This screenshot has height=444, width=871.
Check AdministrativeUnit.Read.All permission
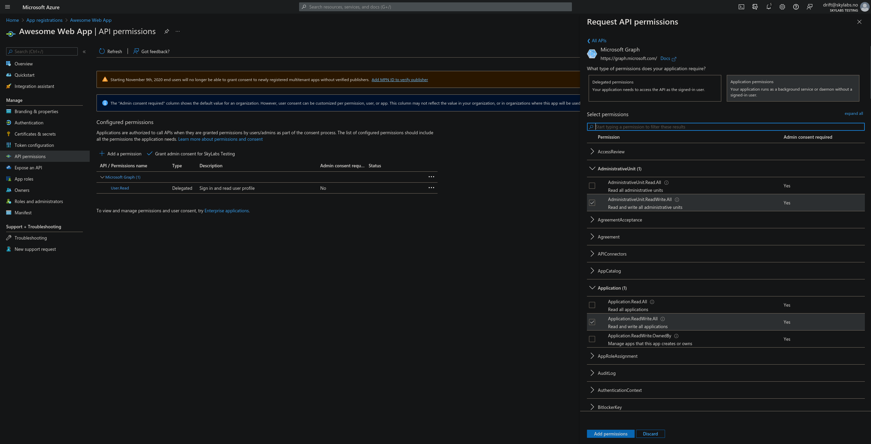point(592,186)
